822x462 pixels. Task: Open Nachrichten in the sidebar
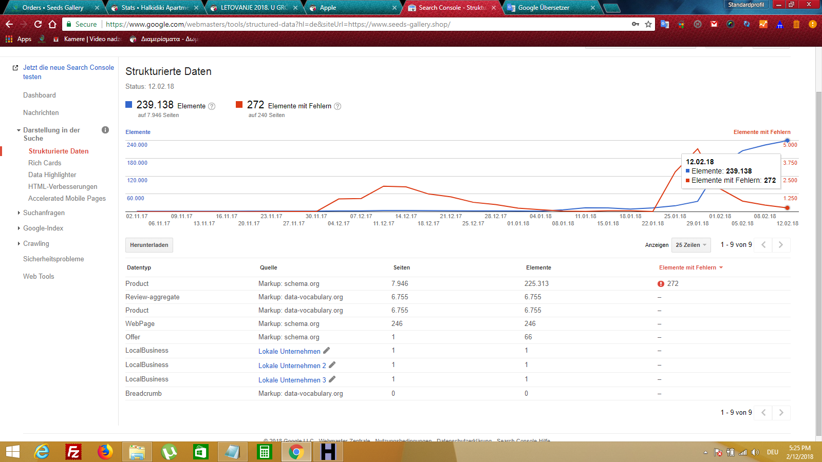(x=41, y=112)
